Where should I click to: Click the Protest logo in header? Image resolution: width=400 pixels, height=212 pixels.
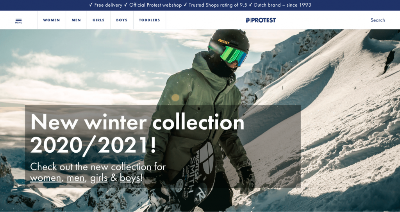tap(261, 20)
